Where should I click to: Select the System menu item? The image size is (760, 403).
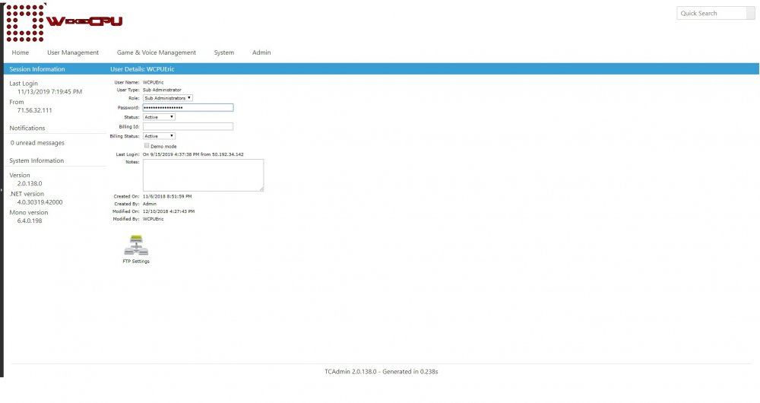pos(223,52)
